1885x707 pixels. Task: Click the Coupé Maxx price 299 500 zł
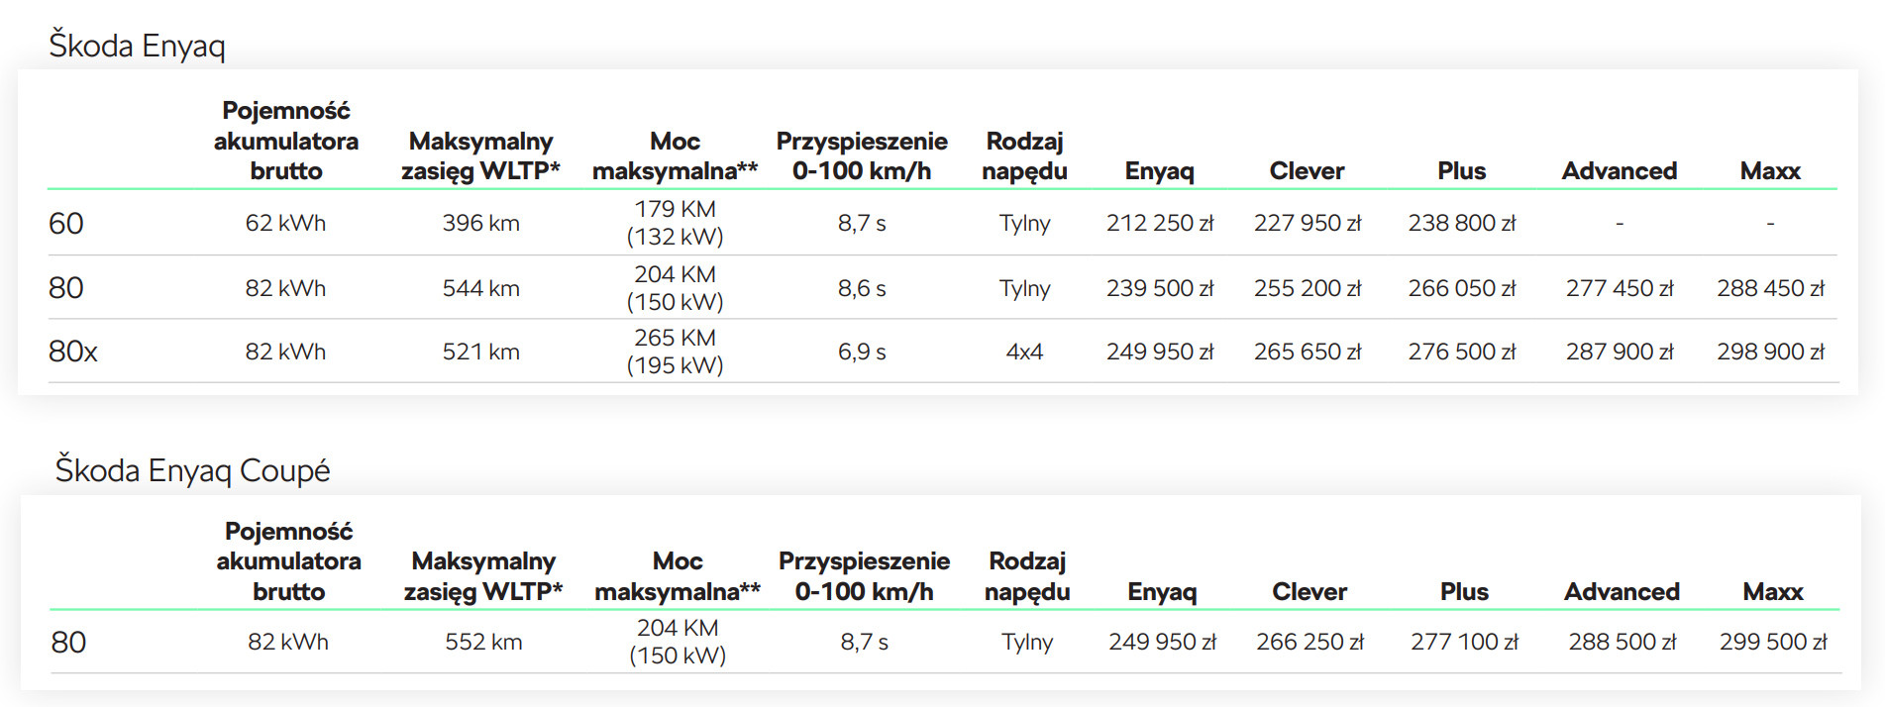pyautogui.click(x=1772, y=642)
